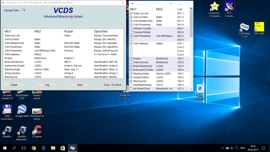Screen dimensions: 270x152
Task: Click Done, Go Back button
Action: pyautogui.click(x=112, y=85)
